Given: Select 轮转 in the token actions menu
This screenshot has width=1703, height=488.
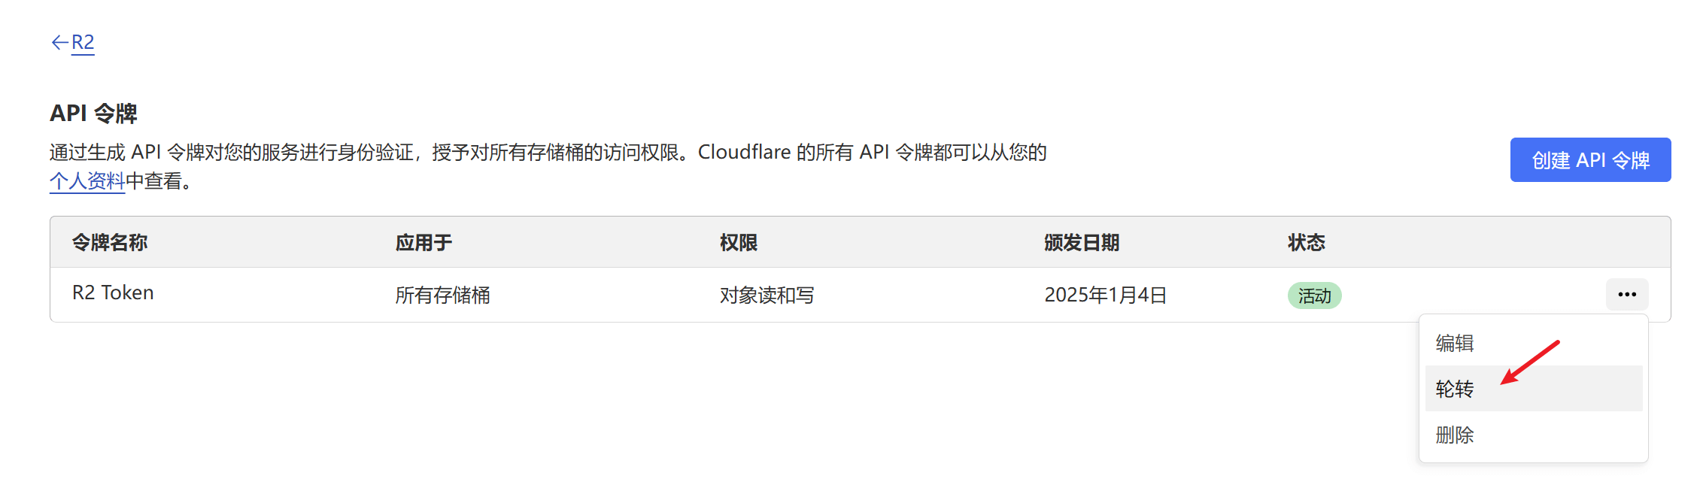Looking at the screenshot, I should [x=1455, y=389].
